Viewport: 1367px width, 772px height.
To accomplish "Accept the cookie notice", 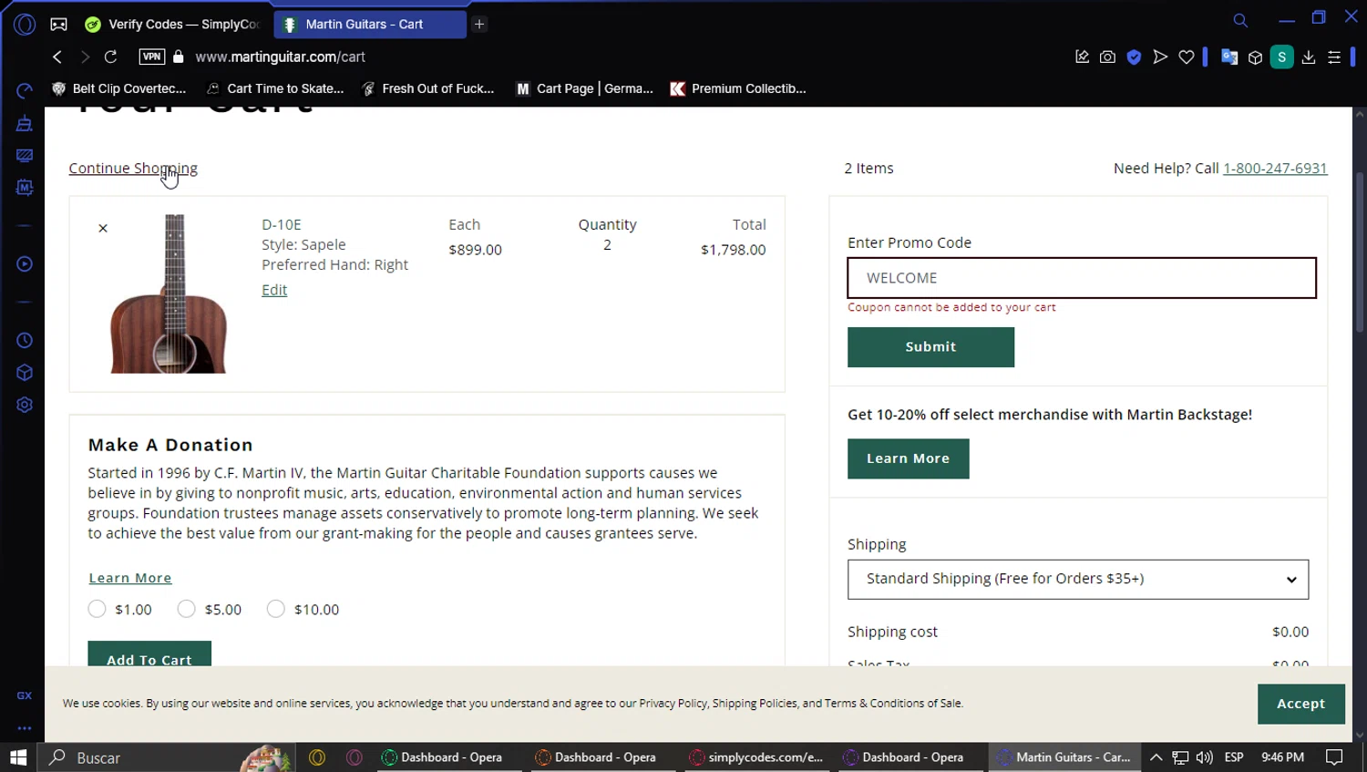I will [x=1300, y=704].
